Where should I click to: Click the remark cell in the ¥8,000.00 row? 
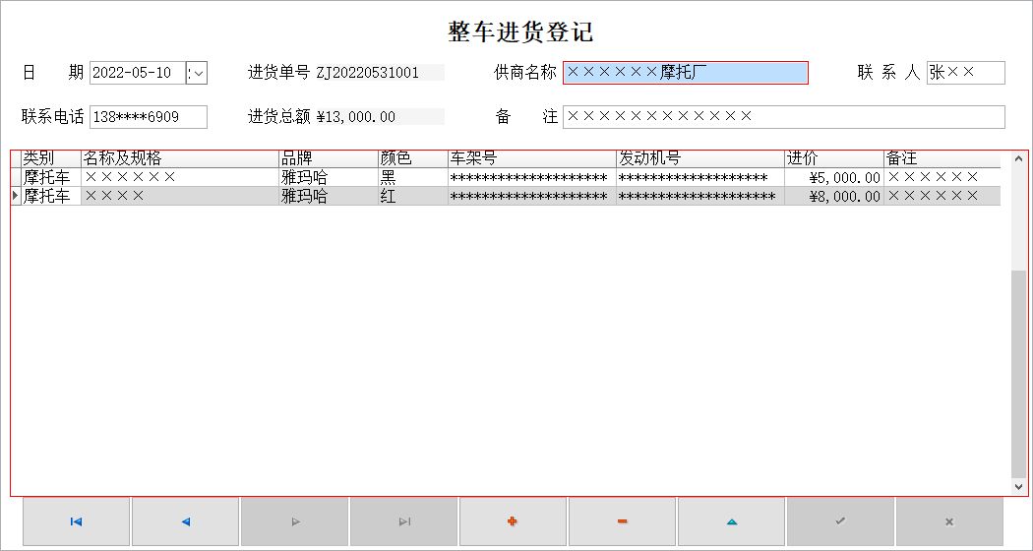tap(942, 196)
